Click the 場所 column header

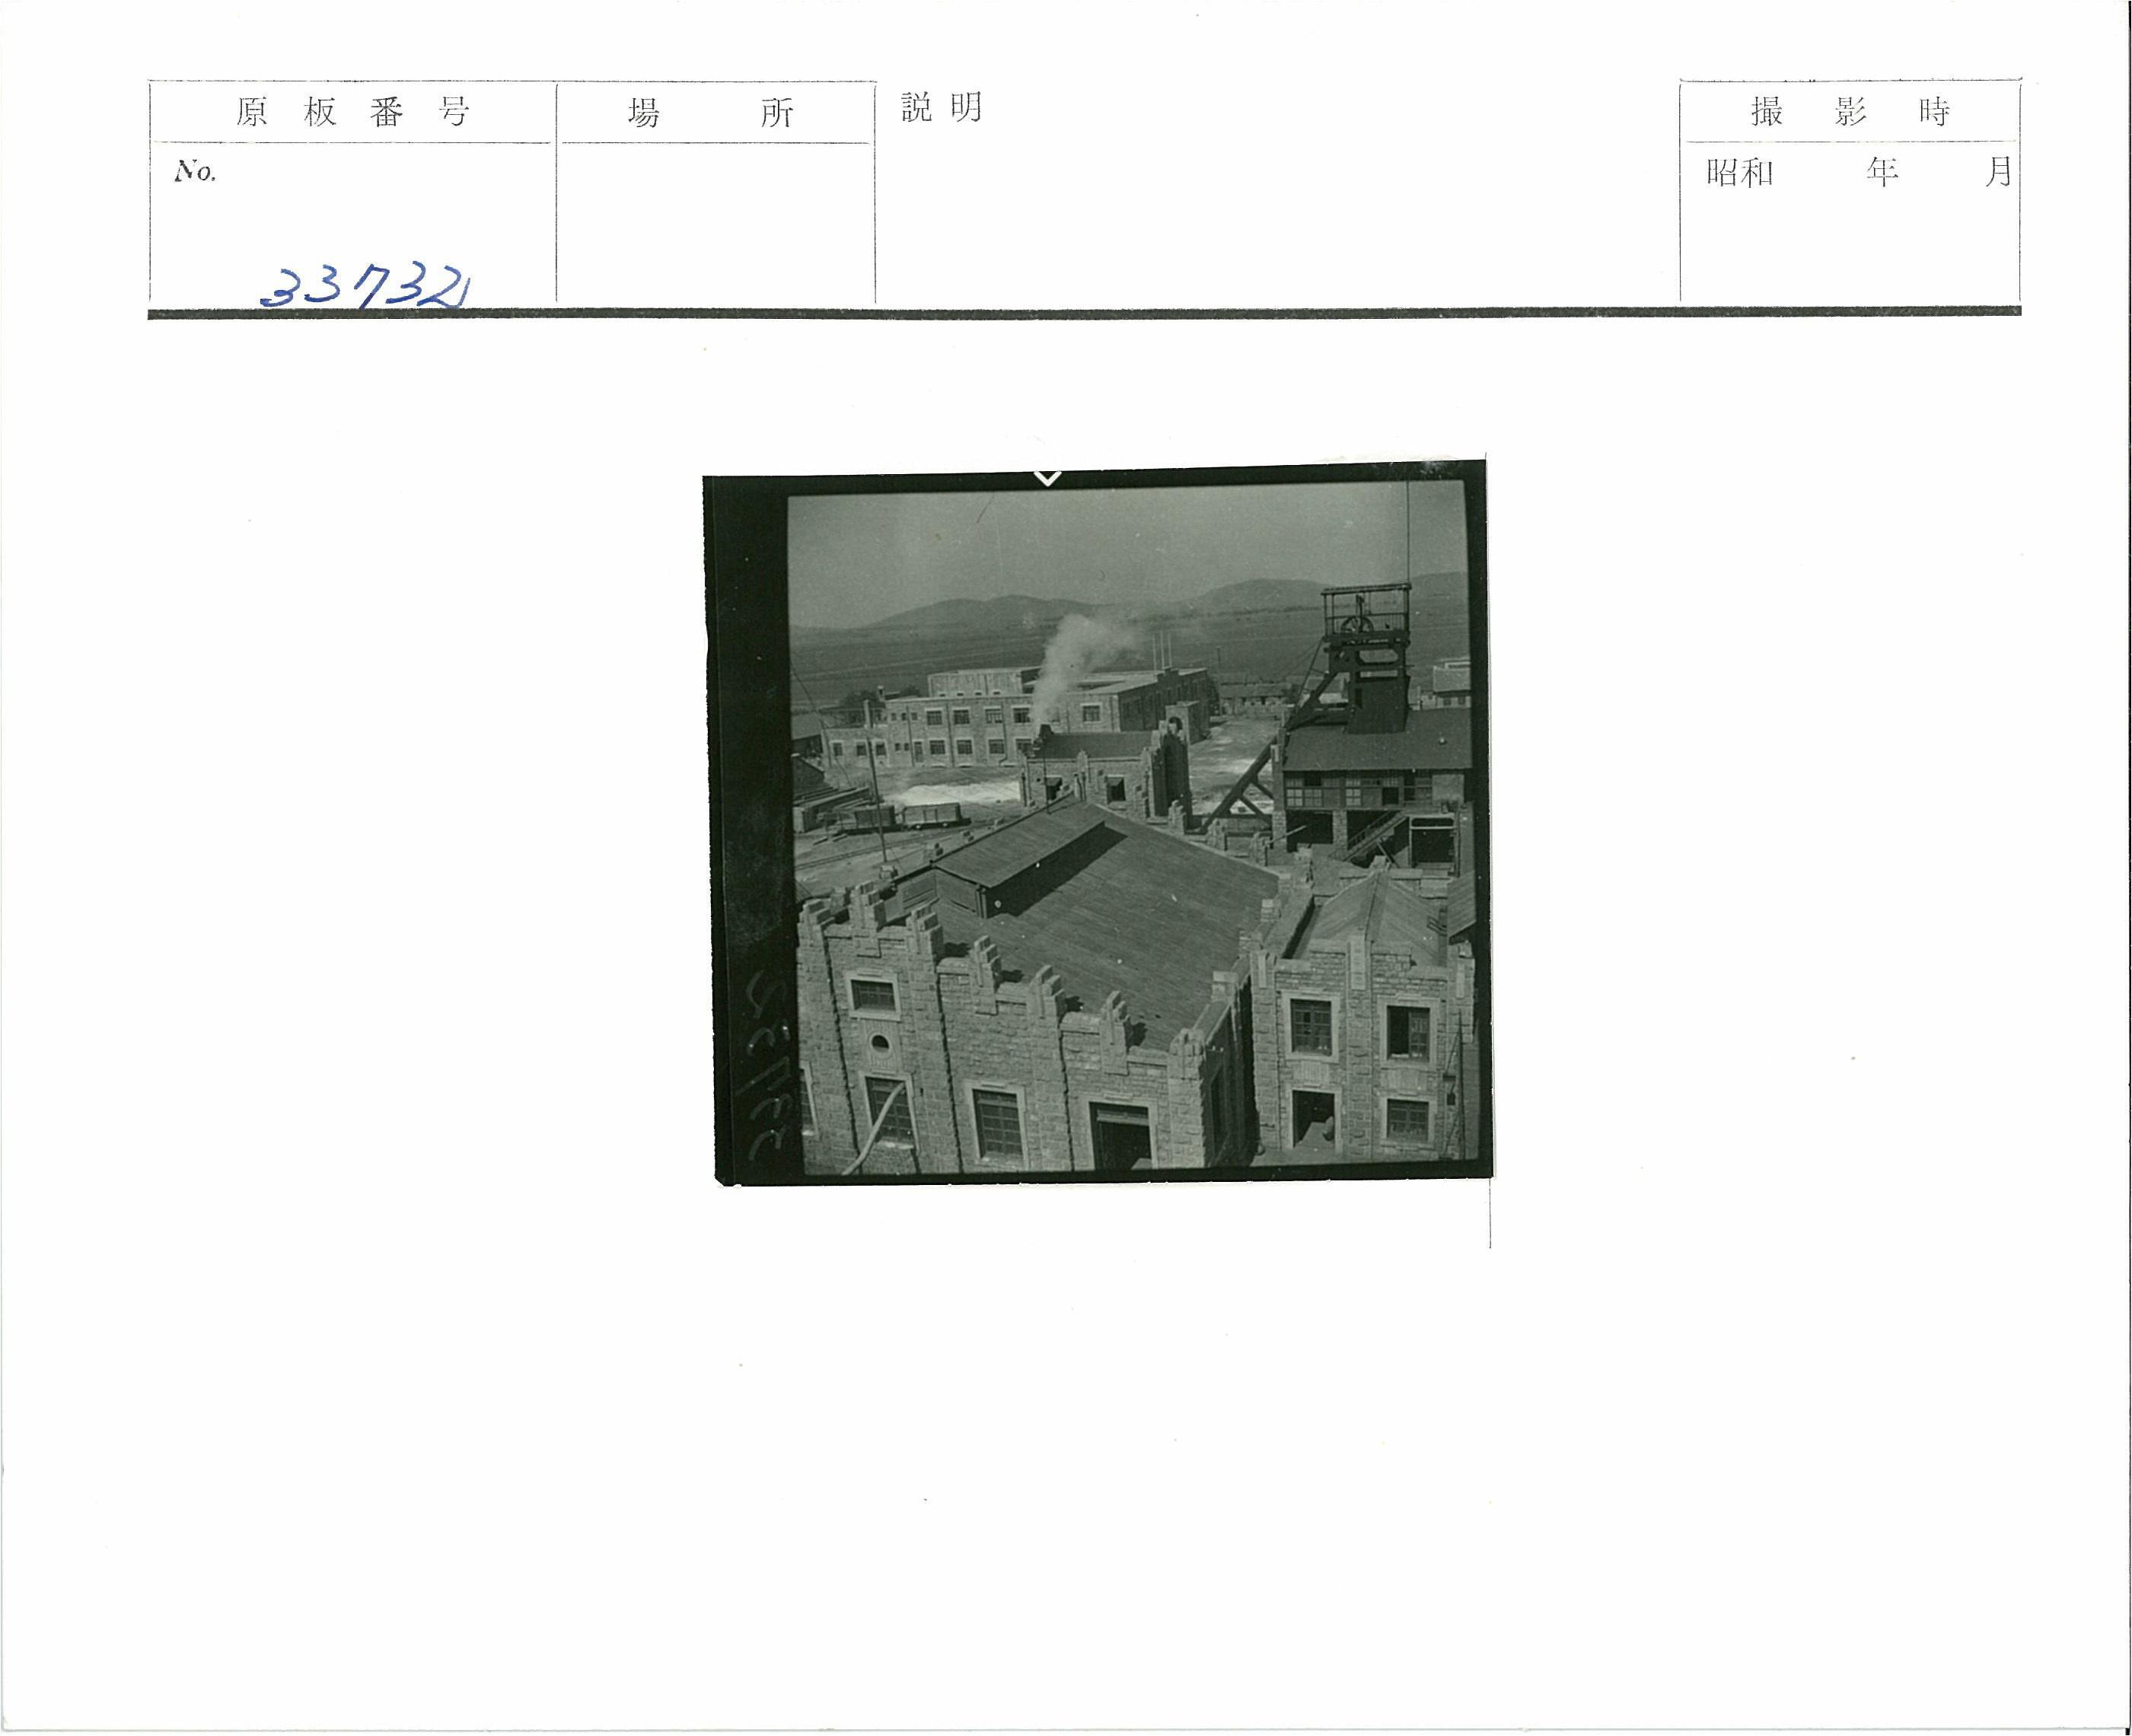click(710, 113)
